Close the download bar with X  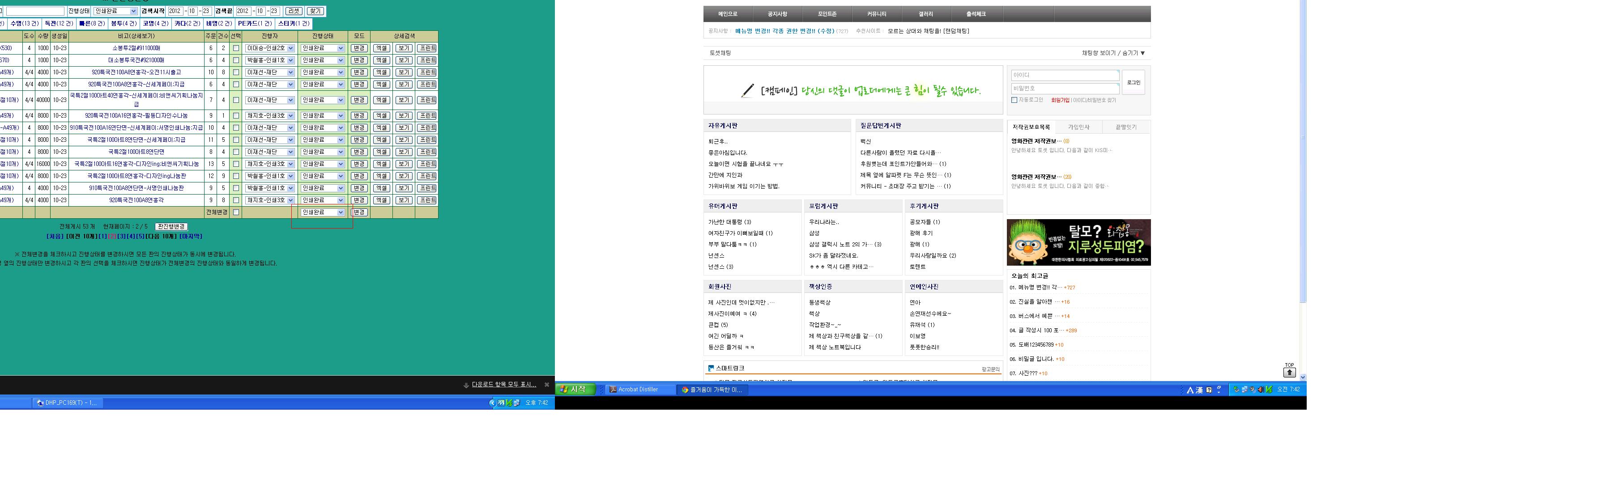(x=546, y=385)
